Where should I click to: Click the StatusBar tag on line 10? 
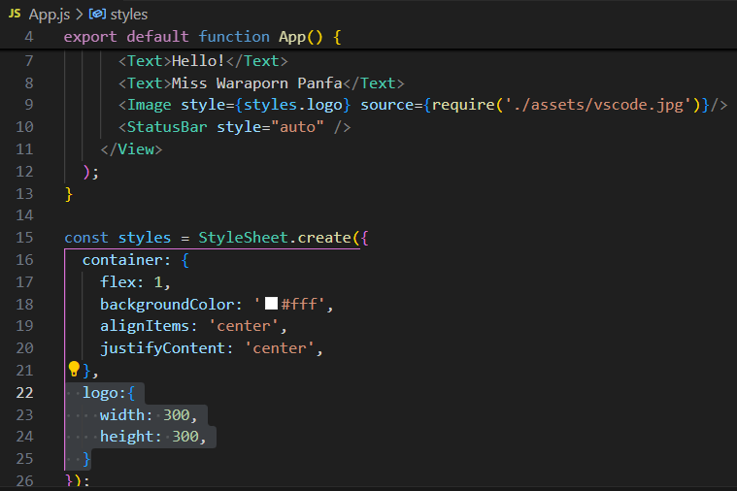click(167, 127)
